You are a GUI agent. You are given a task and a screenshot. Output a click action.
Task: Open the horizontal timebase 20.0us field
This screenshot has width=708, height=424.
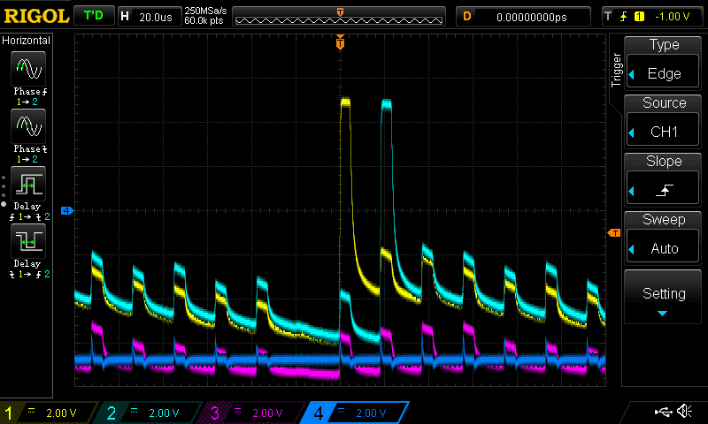[x=150, y=17]
